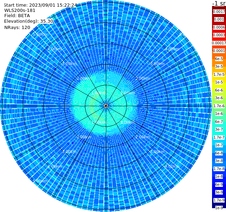The width and height of the screenshot is (226, 212).
Task: Click the 1.7e-5 colorbar label
Action: (219, 74)
